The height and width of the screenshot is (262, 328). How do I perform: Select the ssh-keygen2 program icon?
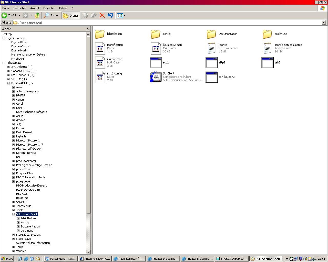(x=212, y=77)
